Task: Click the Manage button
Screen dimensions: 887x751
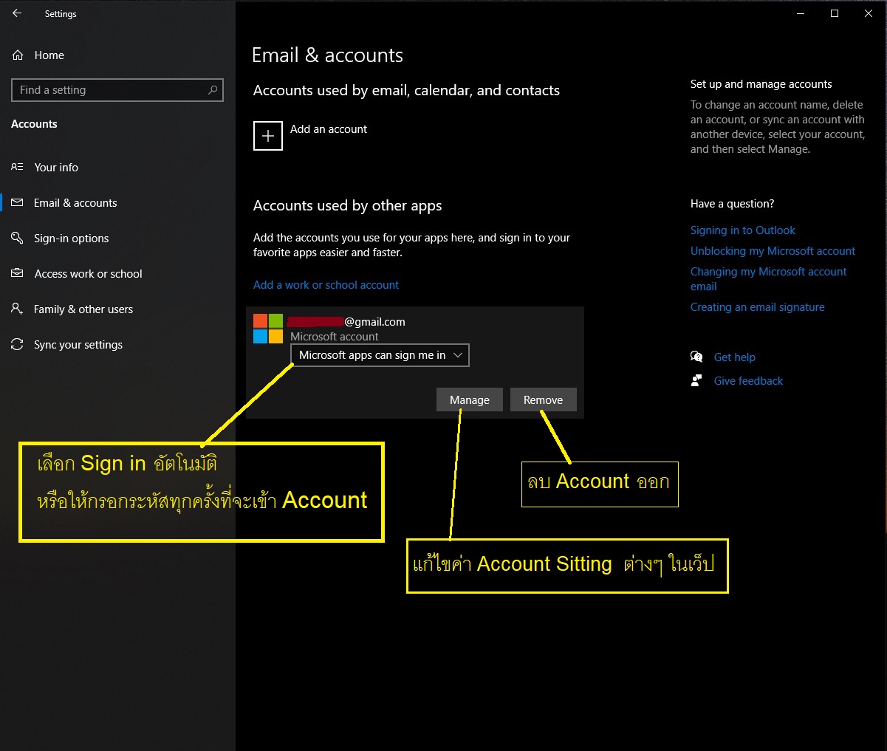Action: tap(469, 399)
